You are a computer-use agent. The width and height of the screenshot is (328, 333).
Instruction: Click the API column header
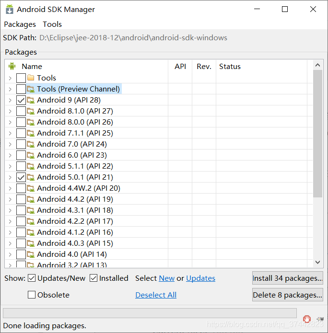coord(180,66)
